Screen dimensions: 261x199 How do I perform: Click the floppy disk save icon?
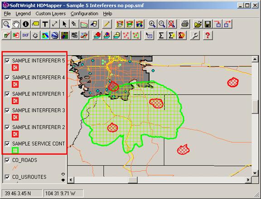point(208,24)
